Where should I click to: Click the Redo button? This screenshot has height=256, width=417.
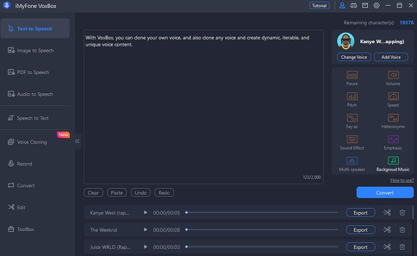click(x=164, y=193)
